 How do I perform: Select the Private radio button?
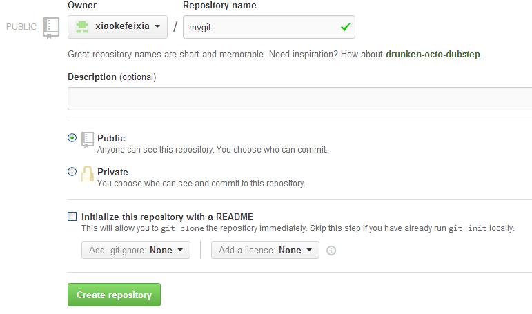72,172
